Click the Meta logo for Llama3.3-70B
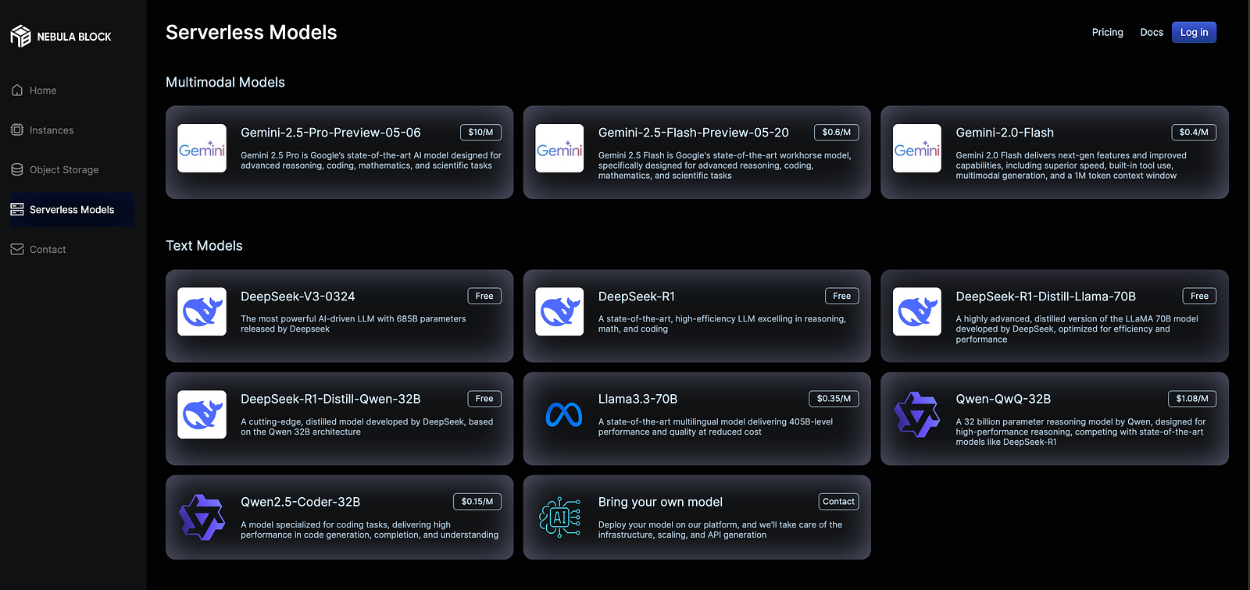The image size is (1250, 590). pyautogui.click(x=563, y=414)
